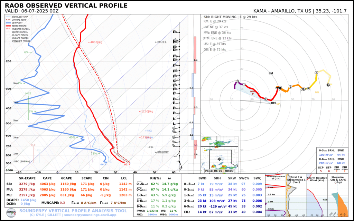Click the 82°F surface temperature label
Screen dimensions: 354x221
pos(127,164)
